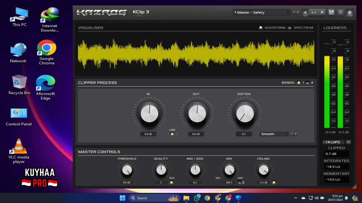Viewport: 362px width, 203px height.
Task: Toggle the delta listen checkbox beside MIX
Action: tap(240, 182)
